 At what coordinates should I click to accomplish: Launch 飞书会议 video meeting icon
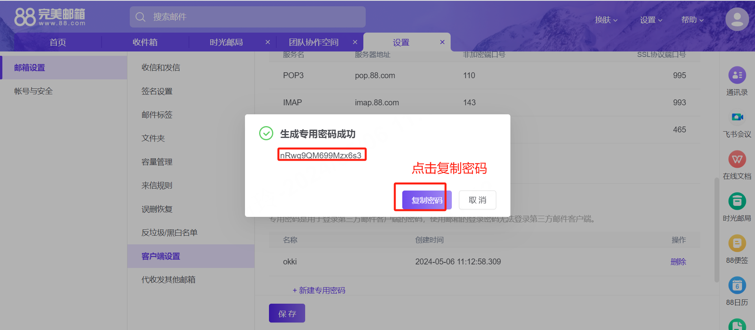pyautogui.click(x=737, y=117)
